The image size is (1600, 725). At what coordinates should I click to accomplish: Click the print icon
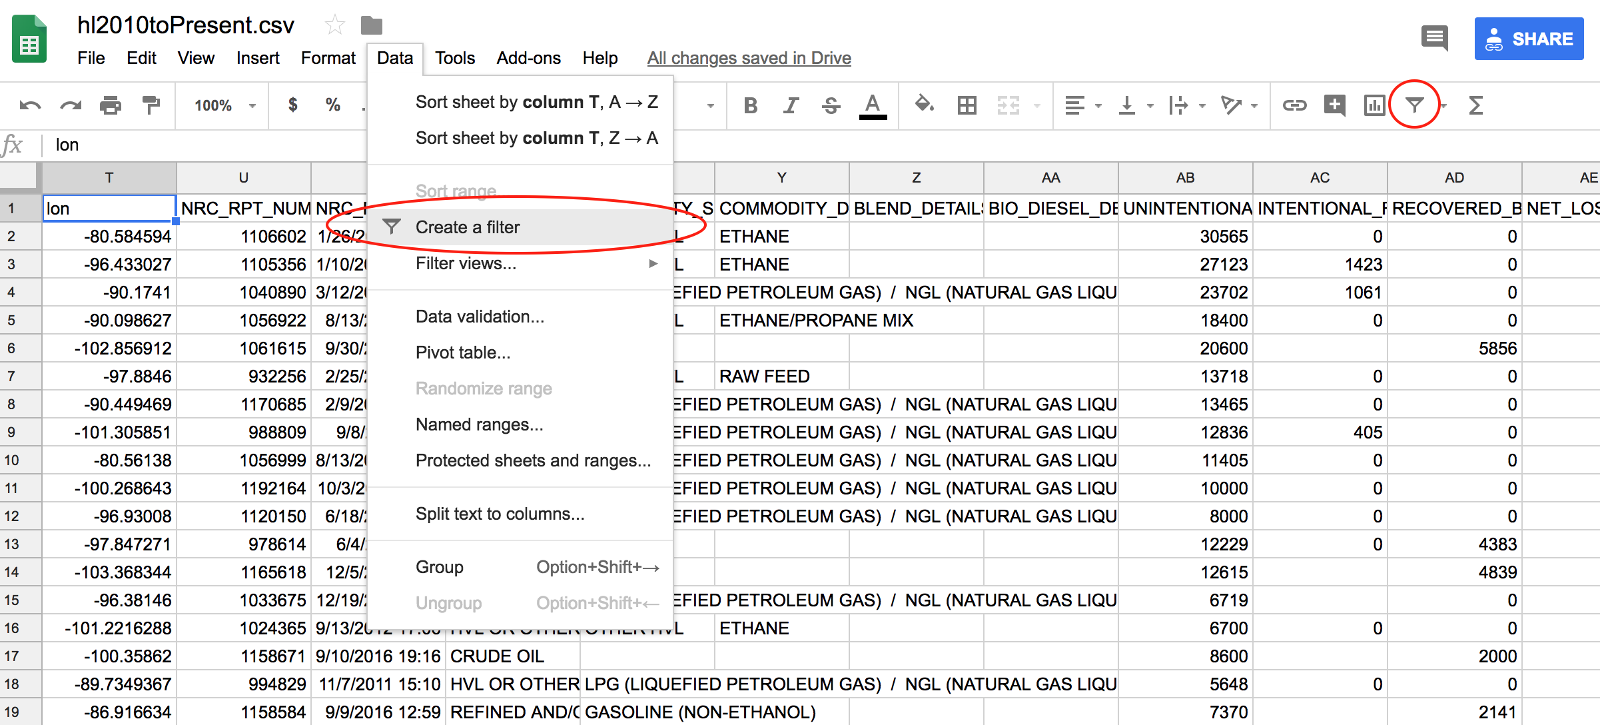point(111,105)
